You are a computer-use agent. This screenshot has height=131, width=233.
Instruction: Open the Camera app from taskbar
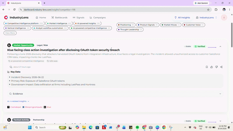click(151, 128)
